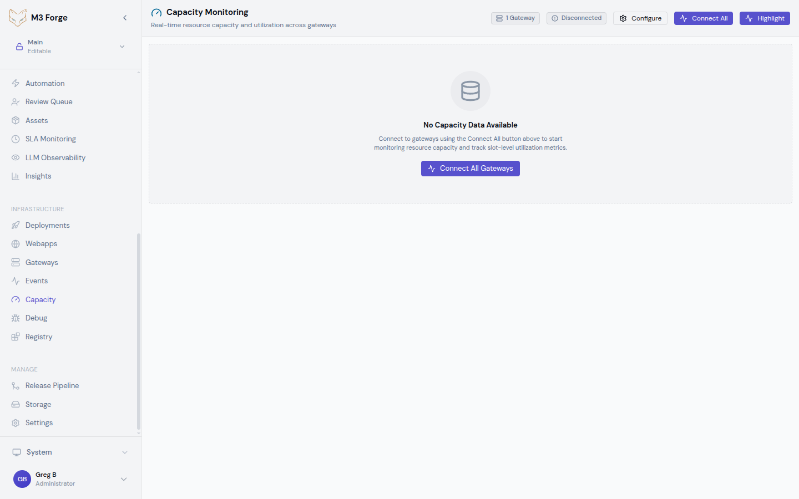Click the M3 Forge fox logo
799x499 pixels.
click(x=17, y=17)
